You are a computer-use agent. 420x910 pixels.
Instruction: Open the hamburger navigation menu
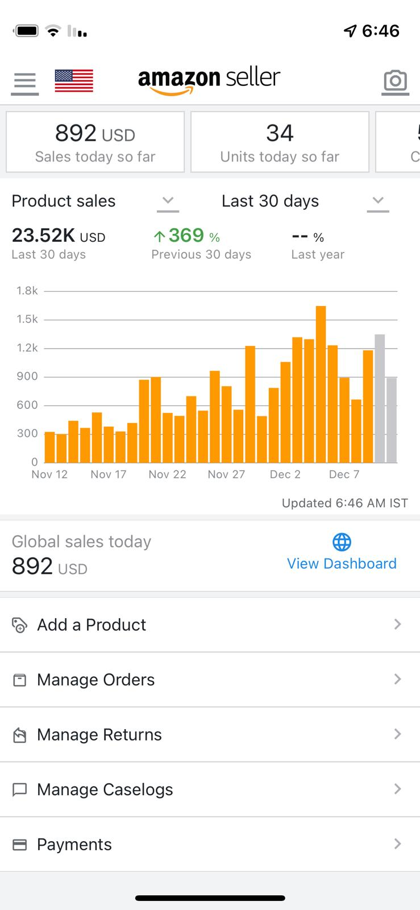click(24, 82)
